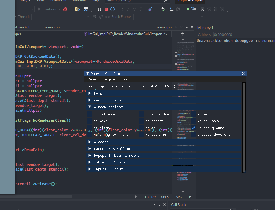The height and width of the screenshot is (210, 275).
Task: Open the Examples menu in the demo window
Action: pyautogui.click(x=109, y=79)
